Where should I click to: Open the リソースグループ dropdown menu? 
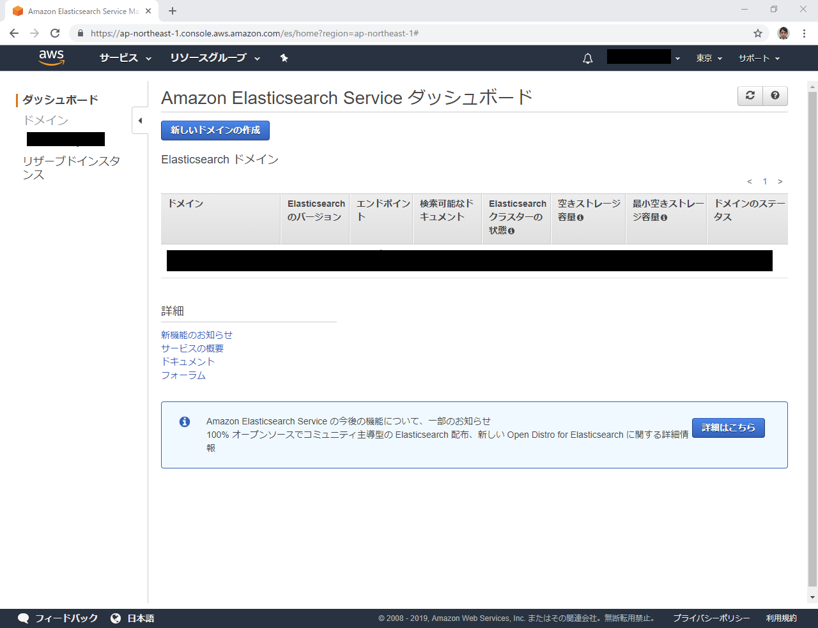tap(215, 58)
